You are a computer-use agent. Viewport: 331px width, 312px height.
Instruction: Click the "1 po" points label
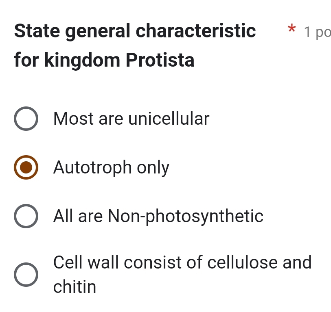(x=317, y=32)
